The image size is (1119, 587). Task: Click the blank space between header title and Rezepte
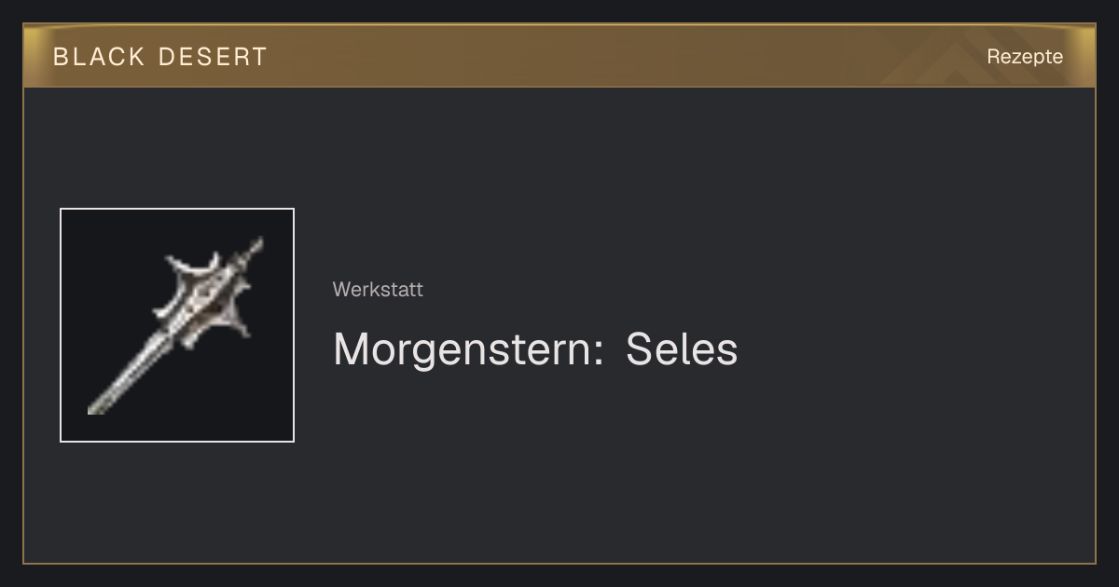click(625, 57)
